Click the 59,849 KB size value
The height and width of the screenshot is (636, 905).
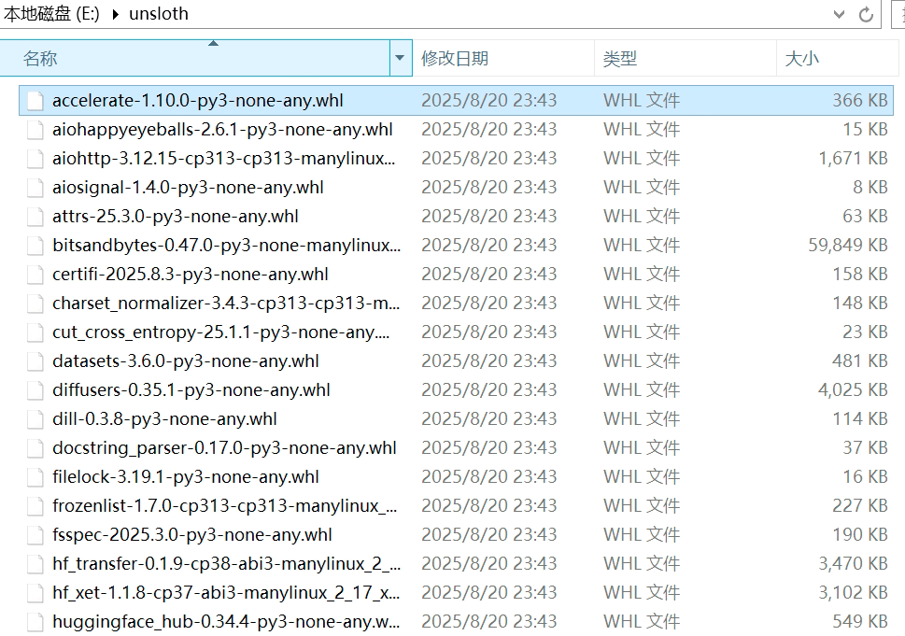tap(847, 246)
